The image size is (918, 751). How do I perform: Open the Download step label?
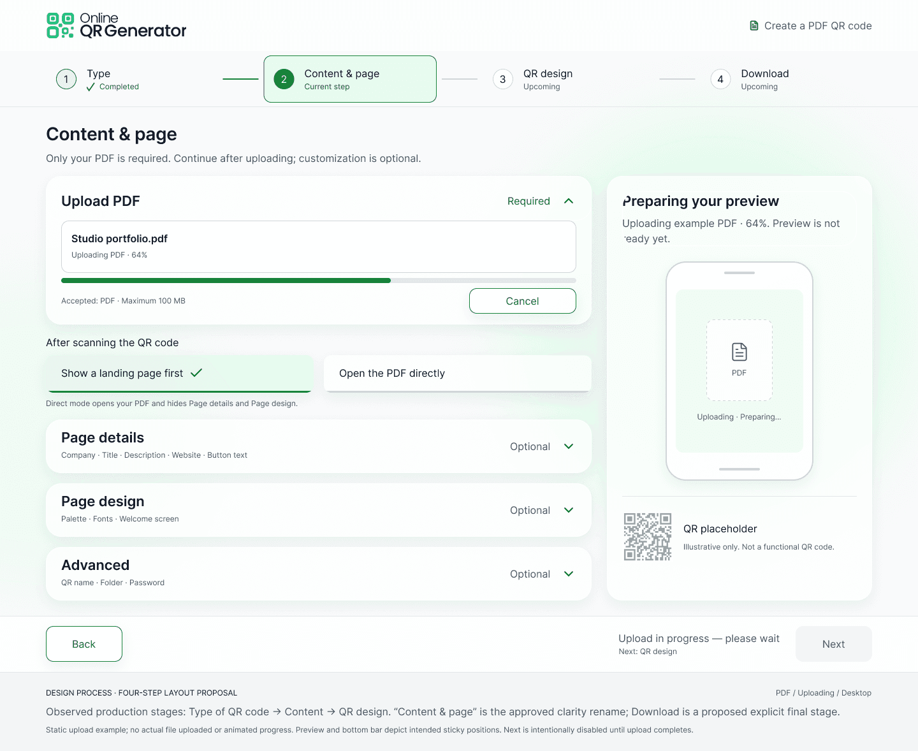click(765, 74)
